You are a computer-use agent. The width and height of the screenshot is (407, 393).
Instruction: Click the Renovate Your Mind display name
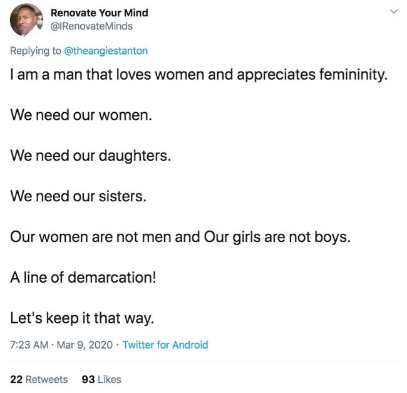100,13
